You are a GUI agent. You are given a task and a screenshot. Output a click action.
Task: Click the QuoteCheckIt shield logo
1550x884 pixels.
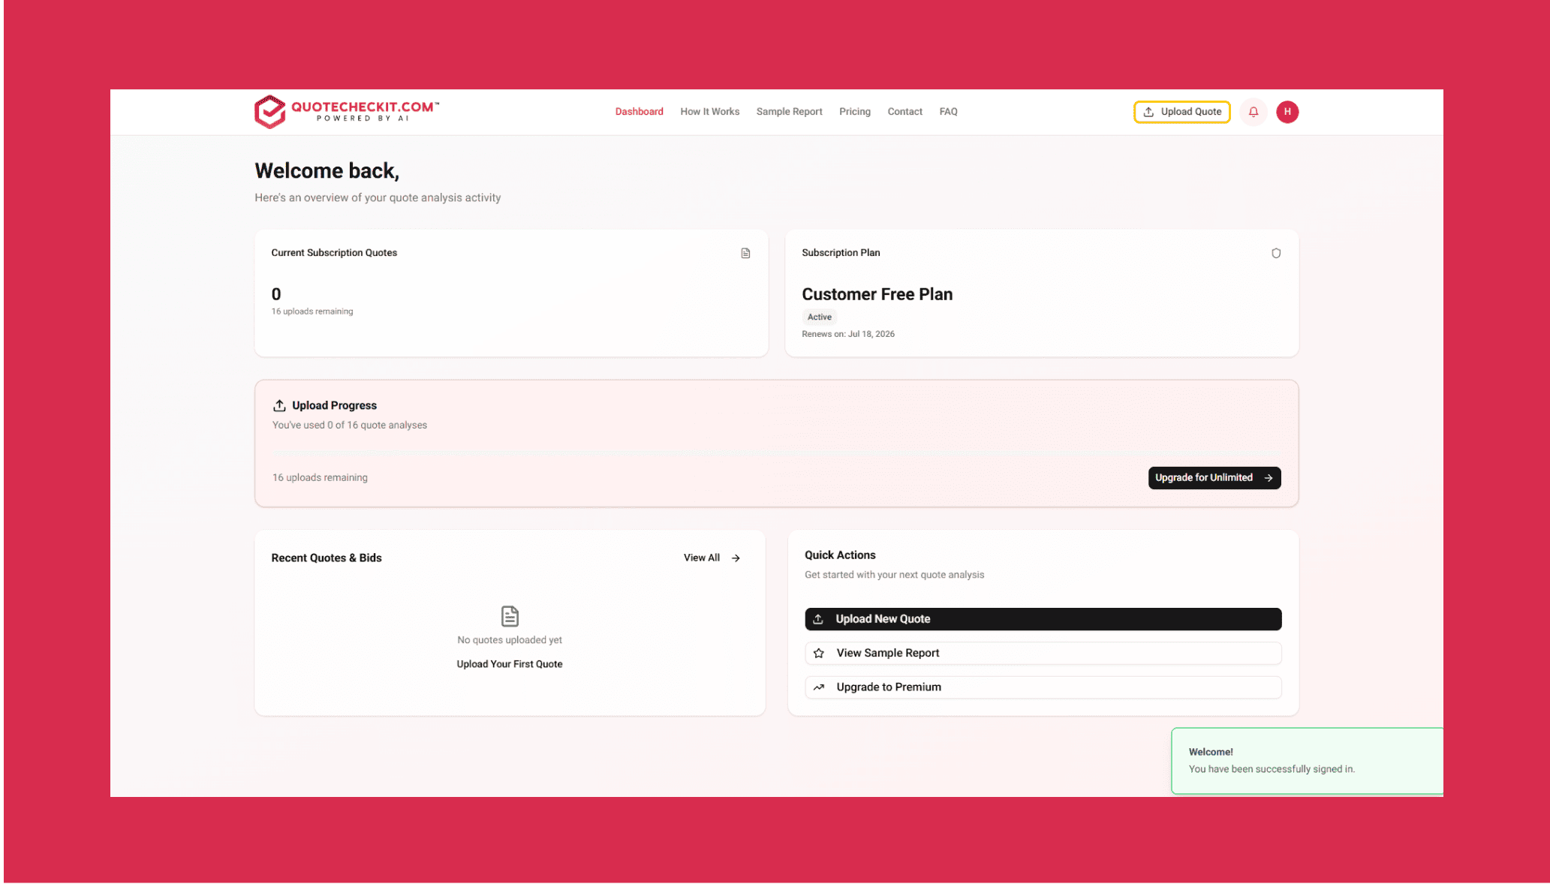click(x=270, y=111)
